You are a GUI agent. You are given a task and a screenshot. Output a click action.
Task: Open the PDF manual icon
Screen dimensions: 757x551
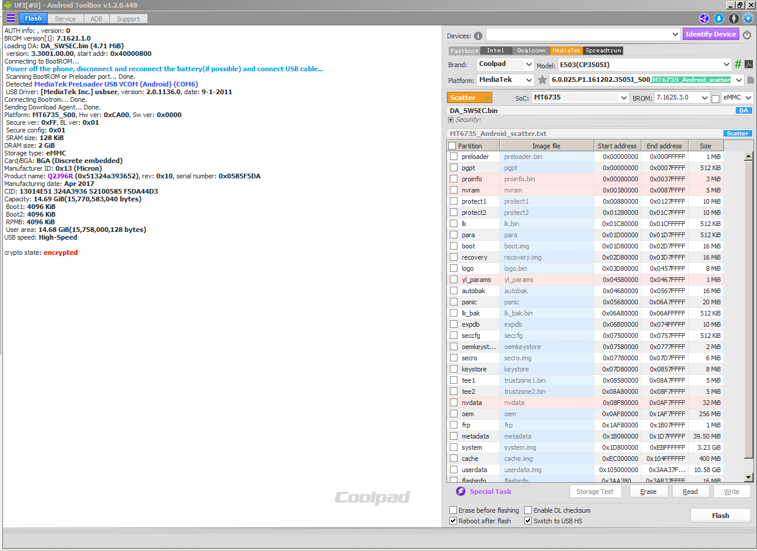749,64
